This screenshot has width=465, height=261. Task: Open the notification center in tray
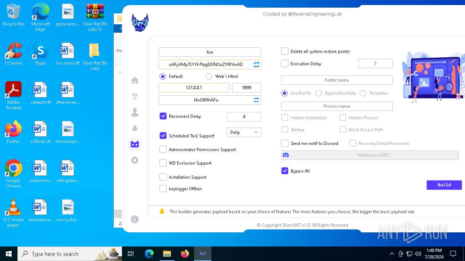[x=453, y=254]
